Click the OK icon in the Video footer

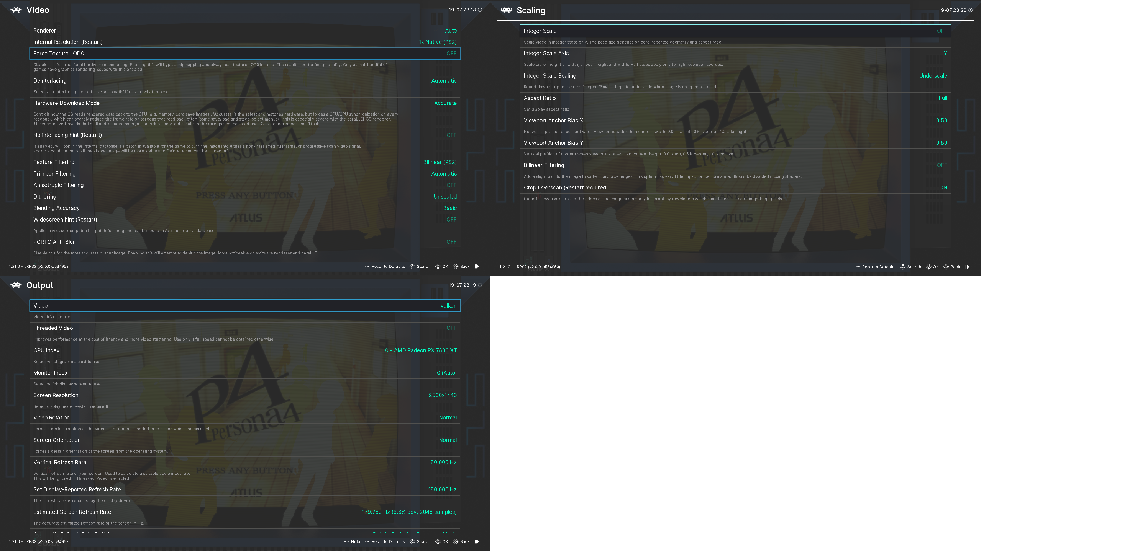coord(438,267)
